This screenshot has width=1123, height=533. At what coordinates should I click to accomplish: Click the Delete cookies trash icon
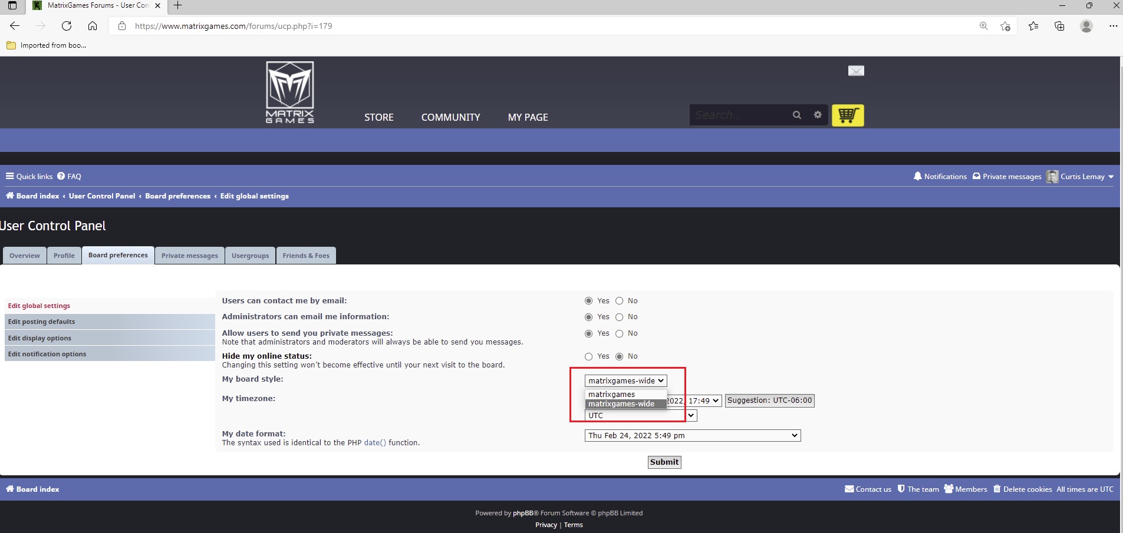997,489
